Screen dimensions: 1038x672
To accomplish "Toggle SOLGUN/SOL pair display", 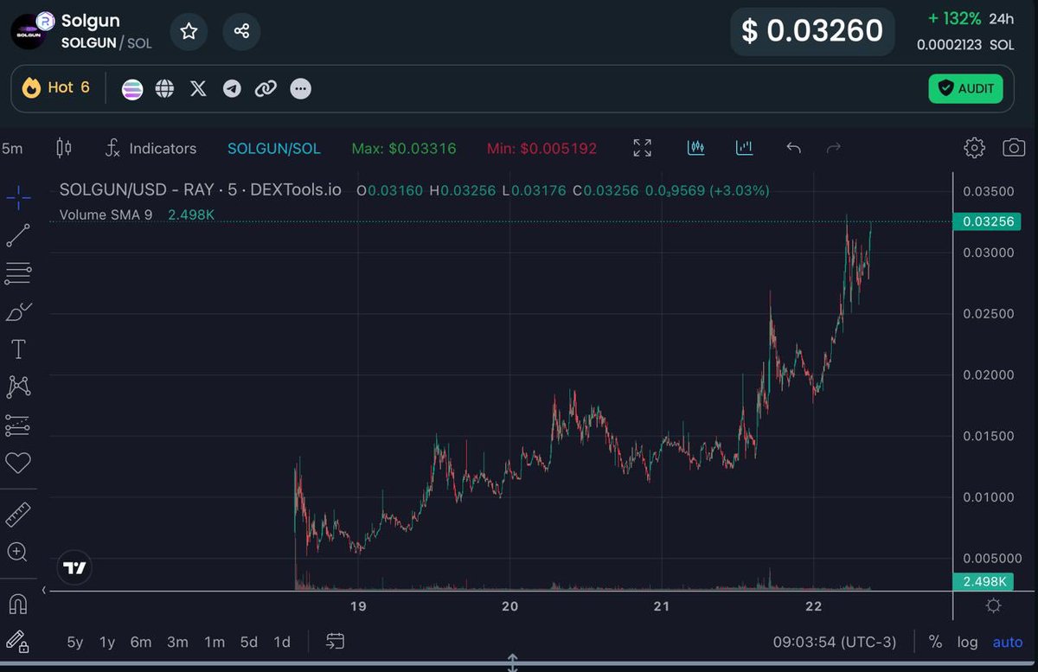I will tap(273, 149).
